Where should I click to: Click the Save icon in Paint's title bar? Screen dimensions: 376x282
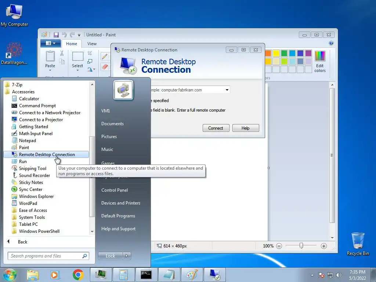[56, 35]
